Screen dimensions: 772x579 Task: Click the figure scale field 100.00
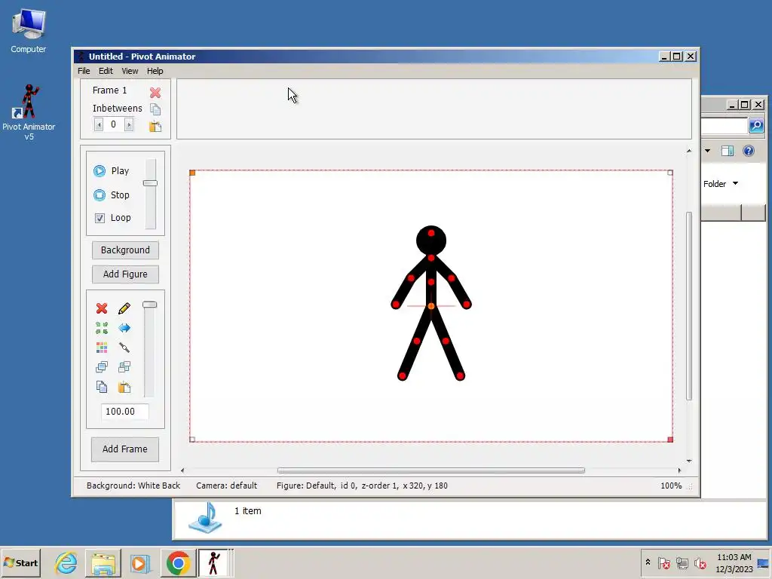pyautogui.click(x=124, y=411)
